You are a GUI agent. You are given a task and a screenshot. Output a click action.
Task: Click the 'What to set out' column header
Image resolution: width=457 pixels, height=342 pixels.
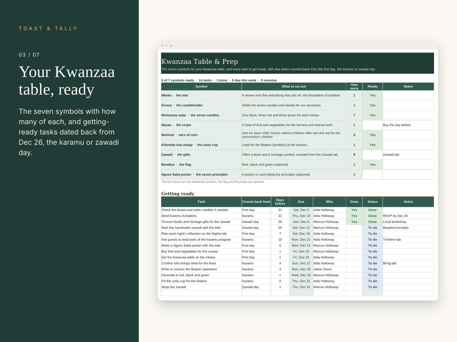click(294, 87)
